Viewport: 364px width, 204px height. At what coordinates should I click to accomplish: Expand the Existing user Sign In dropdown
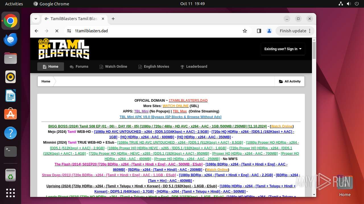[x=283, y=49]
